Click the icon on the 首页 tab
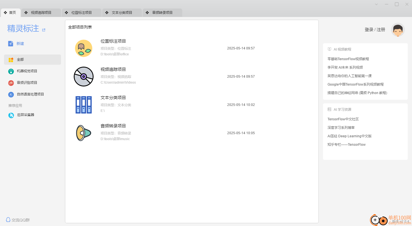The width and height of the screenshot is (412, 226). (x=5, y=13)
